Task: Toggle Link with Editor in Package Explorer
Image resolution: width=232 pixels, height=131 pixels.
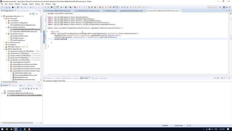Action: [33, 14]
